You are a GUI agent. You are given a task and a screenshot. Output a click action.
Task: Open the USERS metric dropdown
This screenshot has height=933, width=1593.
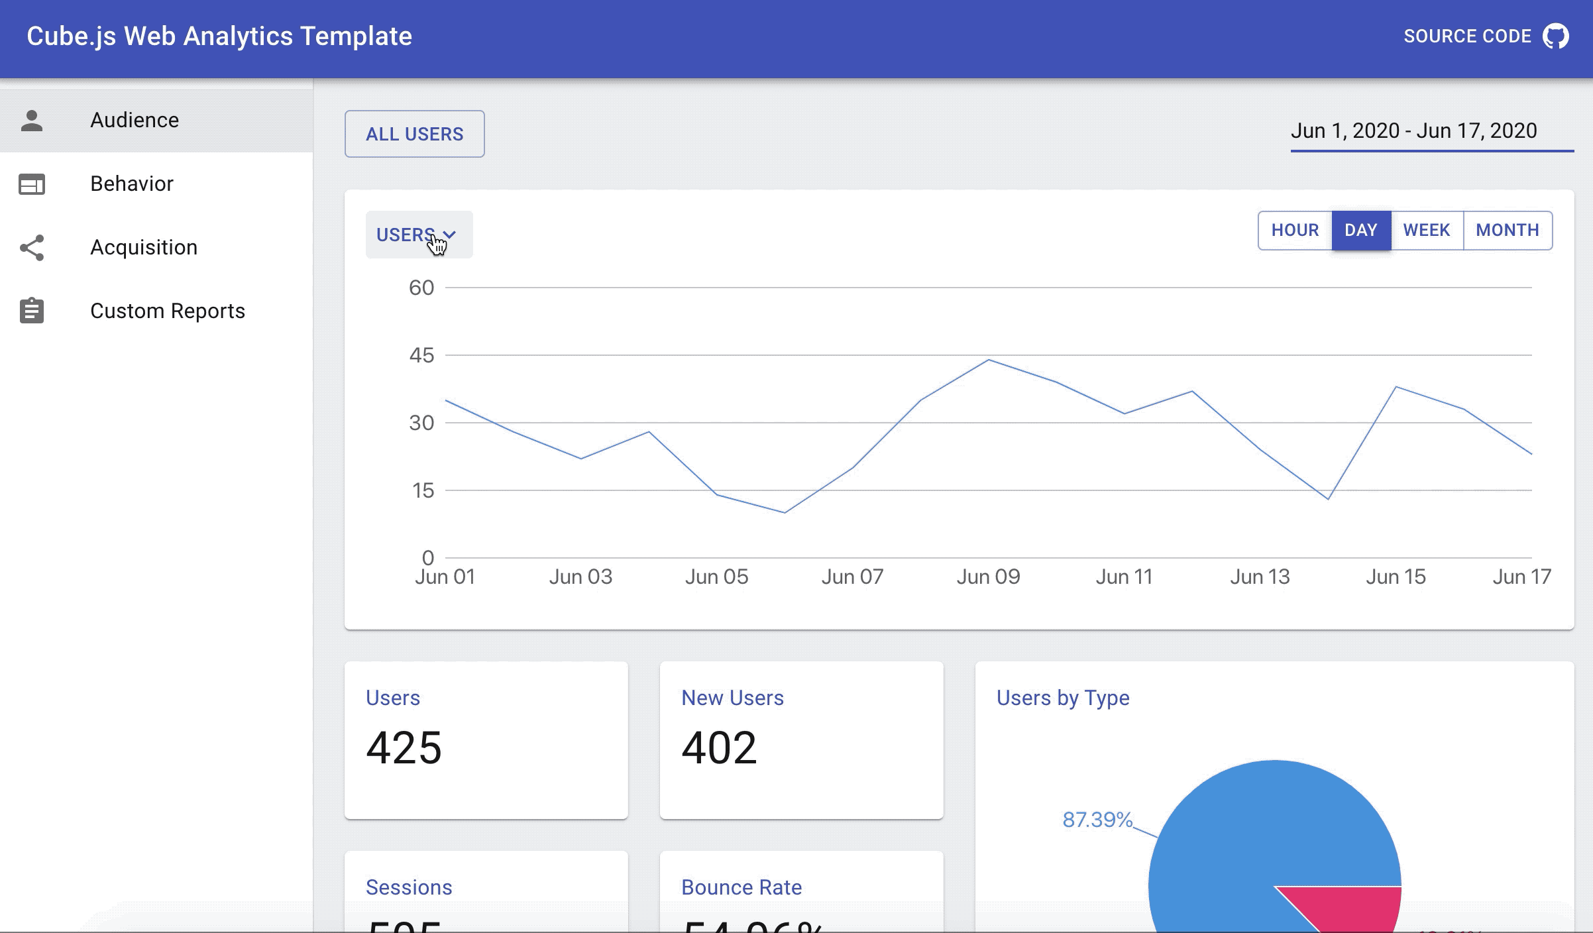coord(419,235)
